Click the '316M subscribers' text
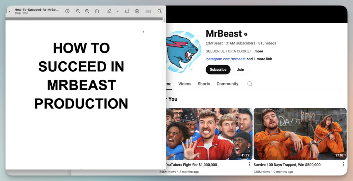This screenshot has height=181, width=353. click(x=240, y=43)
